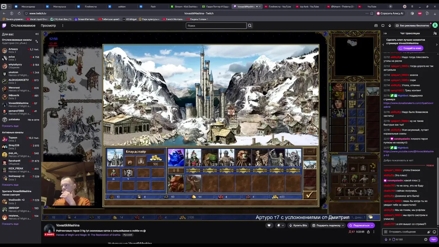Open the whispers chat bubble icon
This screenshot has width=439, height=247.
383,25
